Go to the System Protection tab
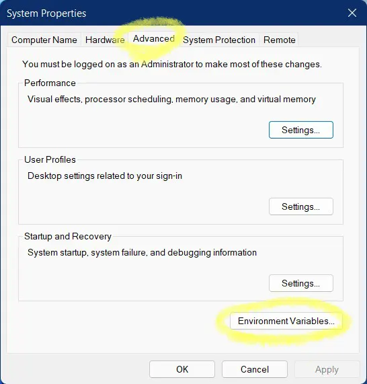This screenshot has width=367, height=384. point(219,40)
